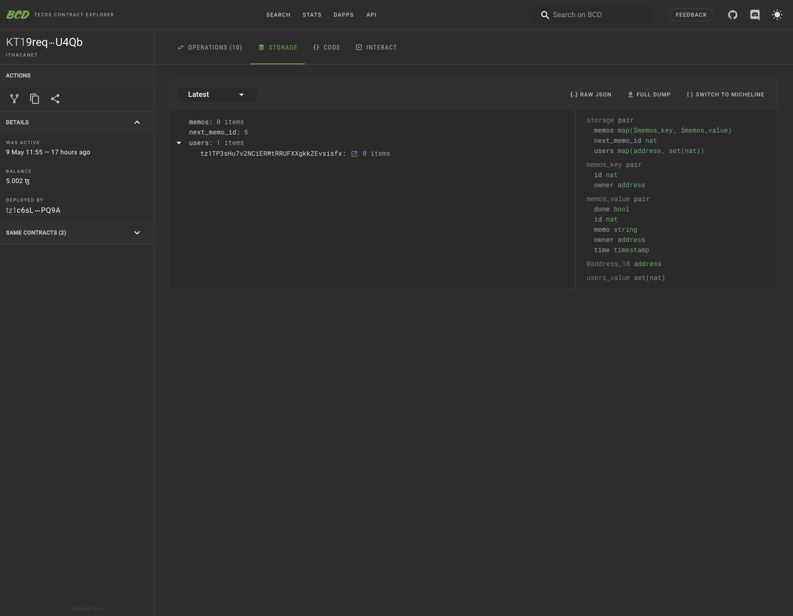Go to the Interact tab
This screenshot has width=793, height=616.
(x=376, y=47)
